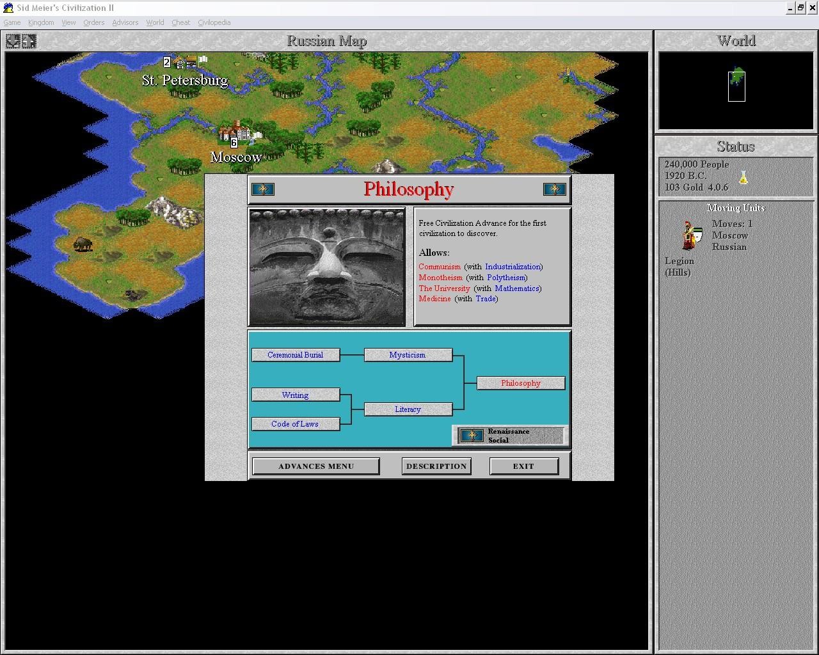This screenshot has width=819, height=655.
Task: Click the St. Petersburg city icon on map
Action: [x=186, y=62]
